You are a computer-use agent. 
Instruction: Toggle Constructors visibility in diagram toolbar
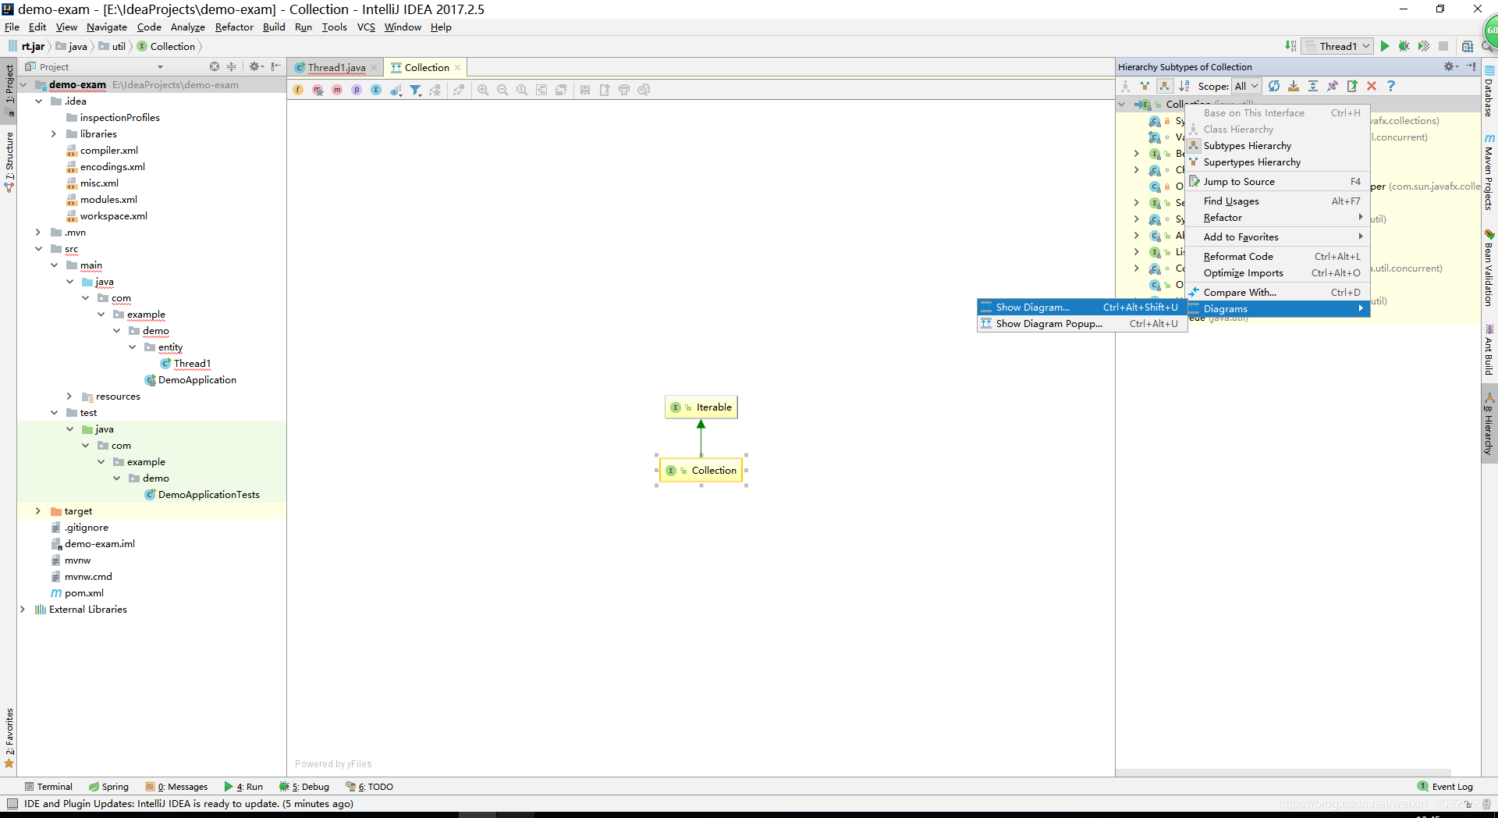point(318,90)
